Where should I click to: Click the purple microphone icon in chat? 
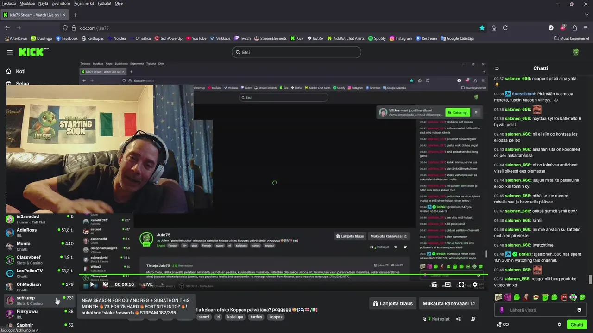pyautogui.click(x=502, y=310)
